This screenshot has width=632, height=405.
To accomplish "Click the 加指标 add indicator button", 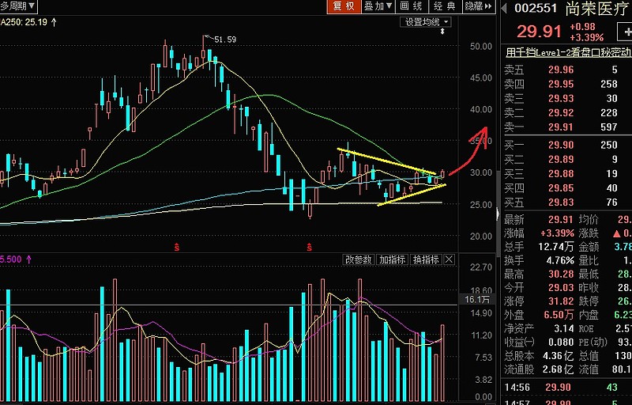I will 391,259.
